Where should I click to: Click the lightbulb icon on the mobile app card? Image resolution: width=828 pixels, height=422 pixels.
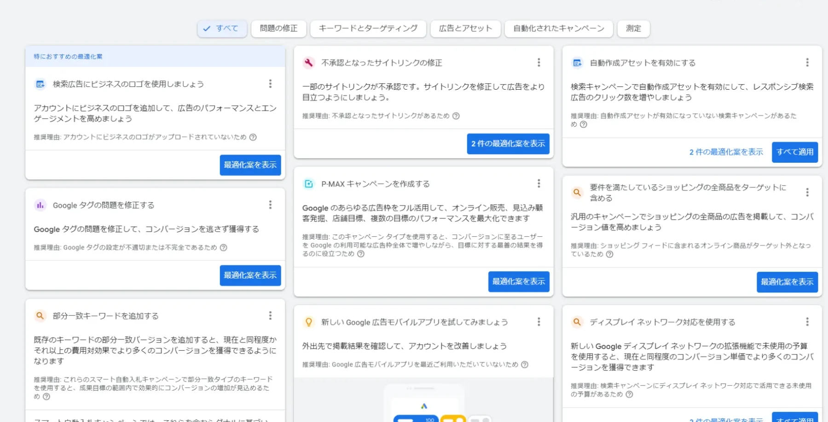tap(308, 322)
